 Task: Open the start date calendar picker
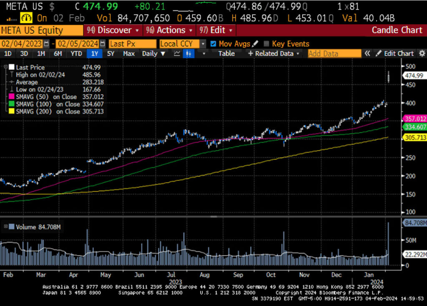click(46, 44)
